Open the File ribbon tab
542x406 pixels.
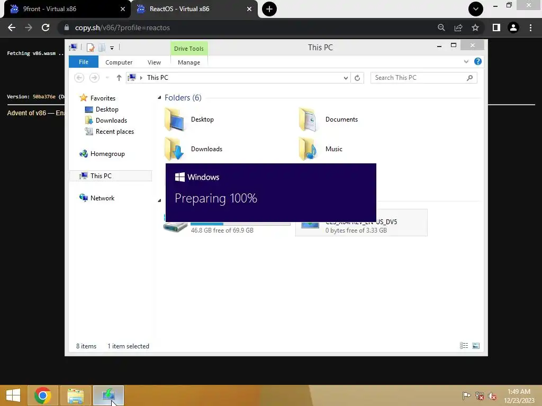click(x=83, y=62)
